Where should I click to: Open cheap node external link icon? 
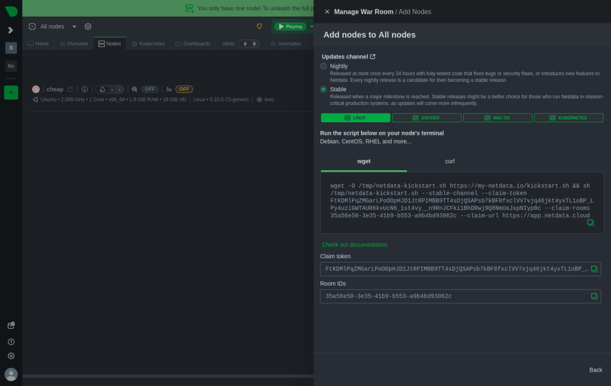(70, 89)
